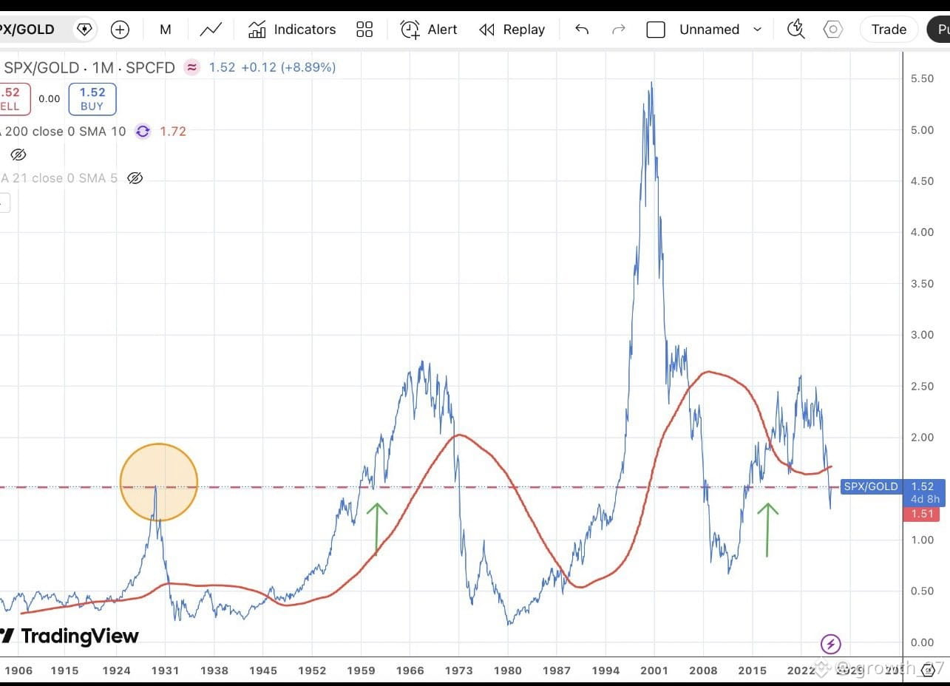
Task: Click the 0.00 spread value
Action: point(50,99)
